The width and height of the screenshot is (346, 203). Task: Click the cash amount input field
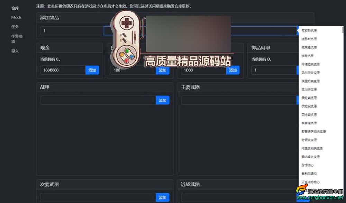(x=62, y=70)
